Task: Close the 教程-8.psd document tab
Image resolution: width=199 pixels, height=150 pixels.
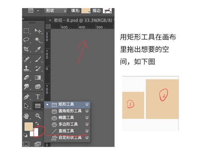Action: tap(50, 20)
